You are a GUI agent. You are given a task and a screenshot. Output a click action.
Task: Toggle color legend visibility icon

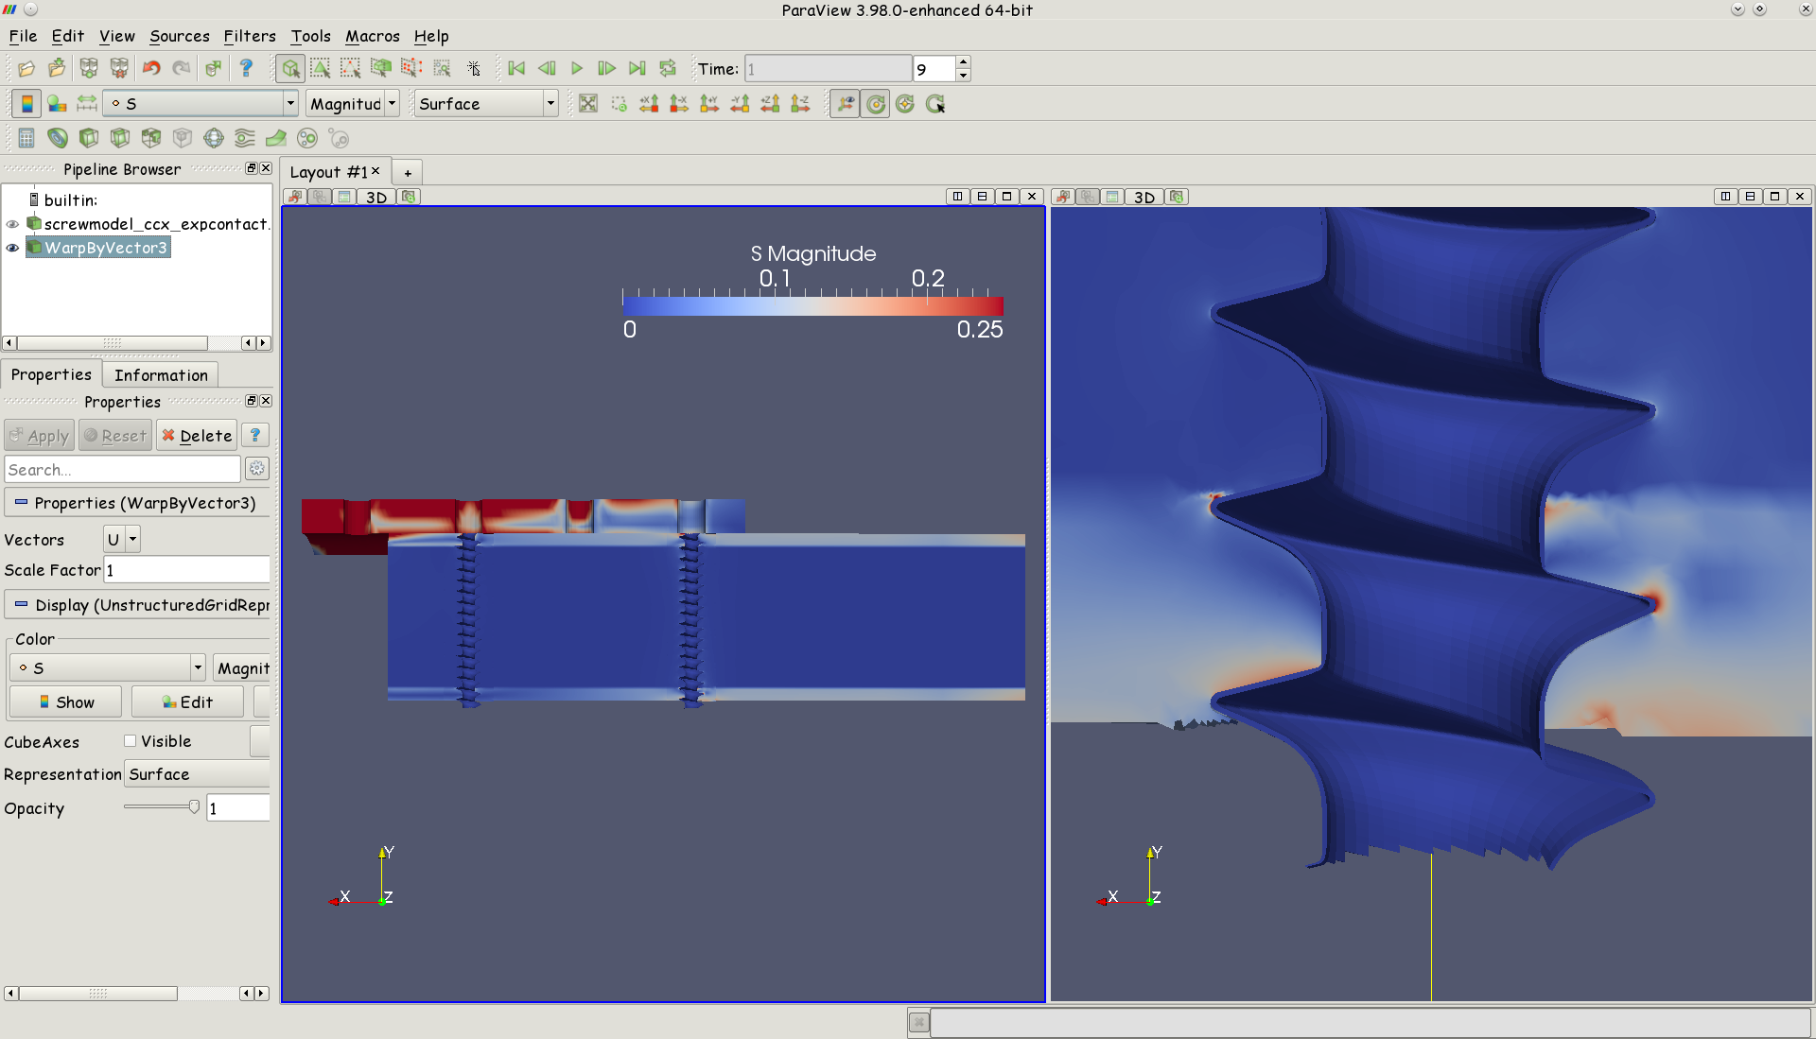click(x=26, y=104)
